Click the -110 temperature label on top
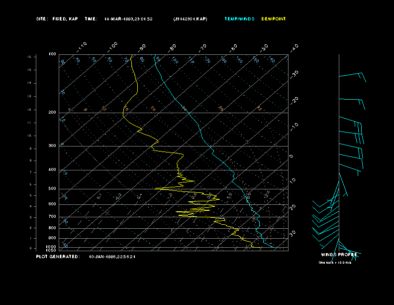The image size is (394, 305). pos(82,47)
